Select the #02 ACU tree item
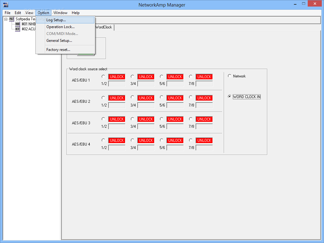Screen dimensions: 324x243 pyautogui.click(x=29, y=29)
